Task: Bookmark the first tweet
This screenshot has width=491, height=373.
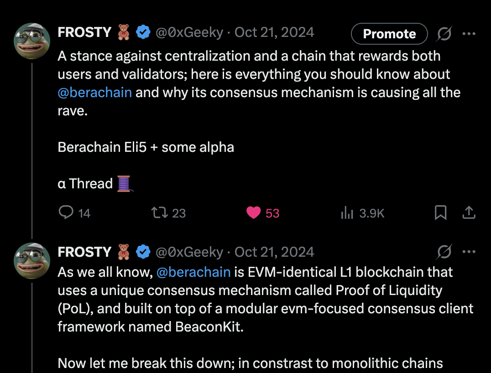Action: pyautogui.click(x=440, y=213)
